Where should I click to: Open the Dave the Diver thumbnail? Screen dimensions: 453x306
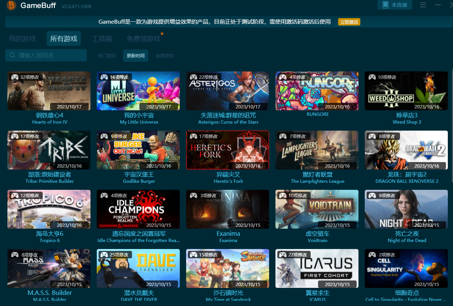[138, 269]
